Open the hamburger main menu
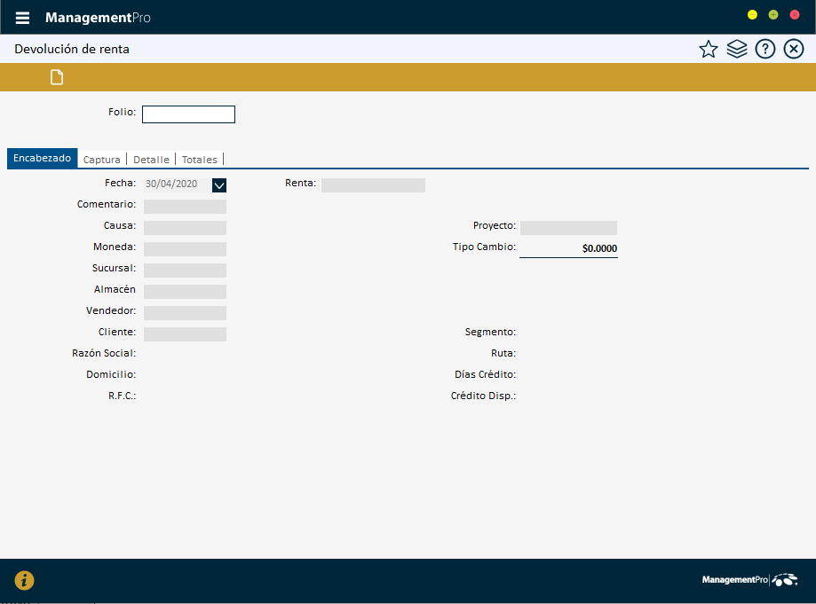Image resolution: width=816 pixels, height=604 pixels. tap(22, 18)
